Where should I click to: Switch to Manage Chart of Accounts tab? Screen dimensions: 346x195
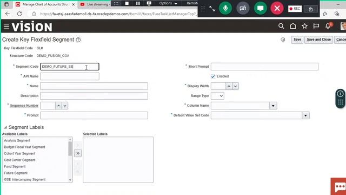pyautogui.click(x=45, y=4)
